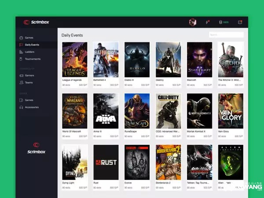This screenshot has width=264, height=198.
Task: Click the Daily Events flag icon
Action: [21, 45]
